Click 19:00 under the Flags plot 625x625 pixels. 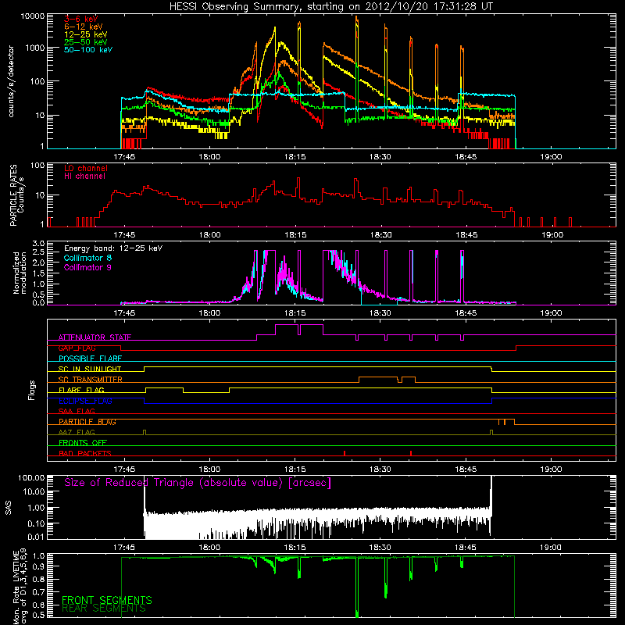click(551, 470)
